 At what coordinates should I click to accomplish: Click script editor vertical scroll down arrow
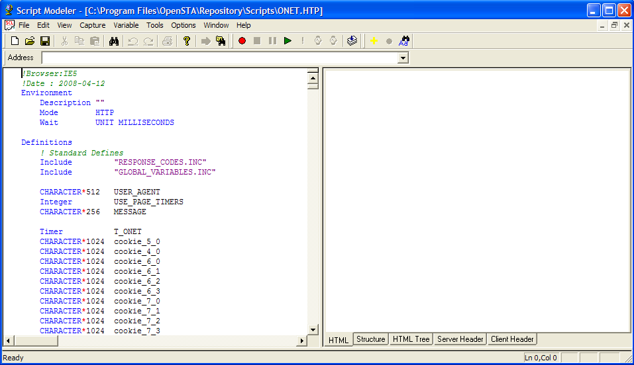coord(313,329)
